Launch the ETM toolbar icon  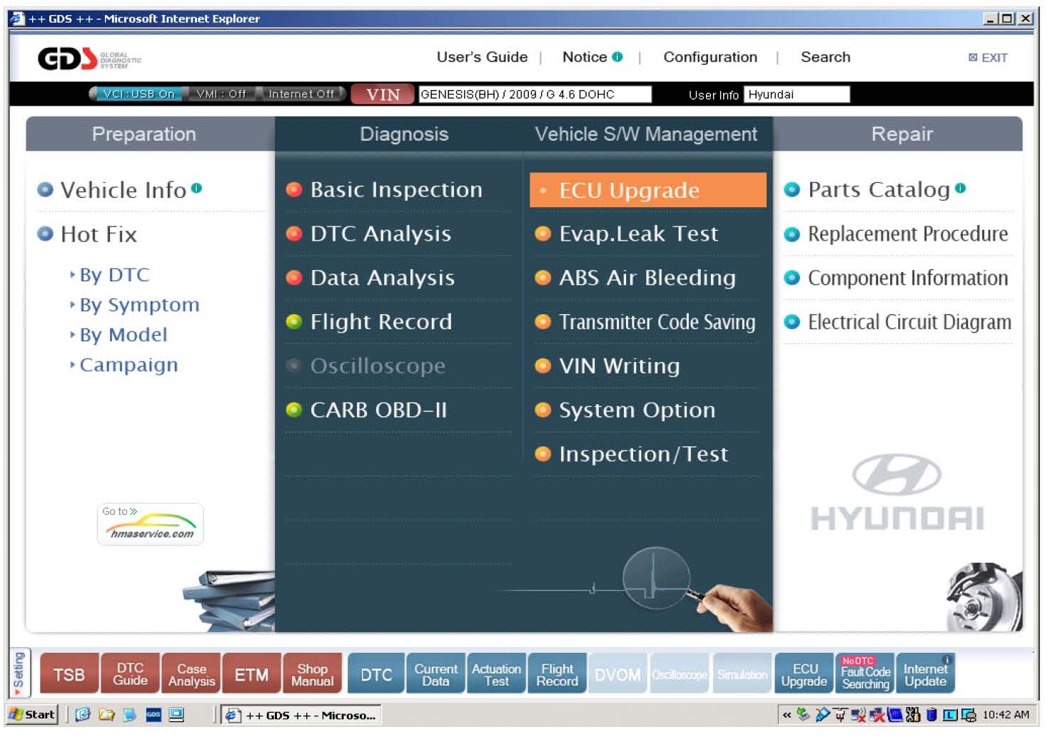[251, 674]
